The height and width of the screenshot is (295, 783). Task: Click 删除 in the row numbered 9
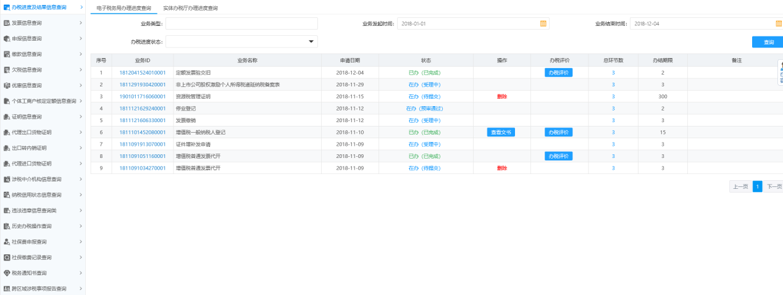[x=501, y=168]
